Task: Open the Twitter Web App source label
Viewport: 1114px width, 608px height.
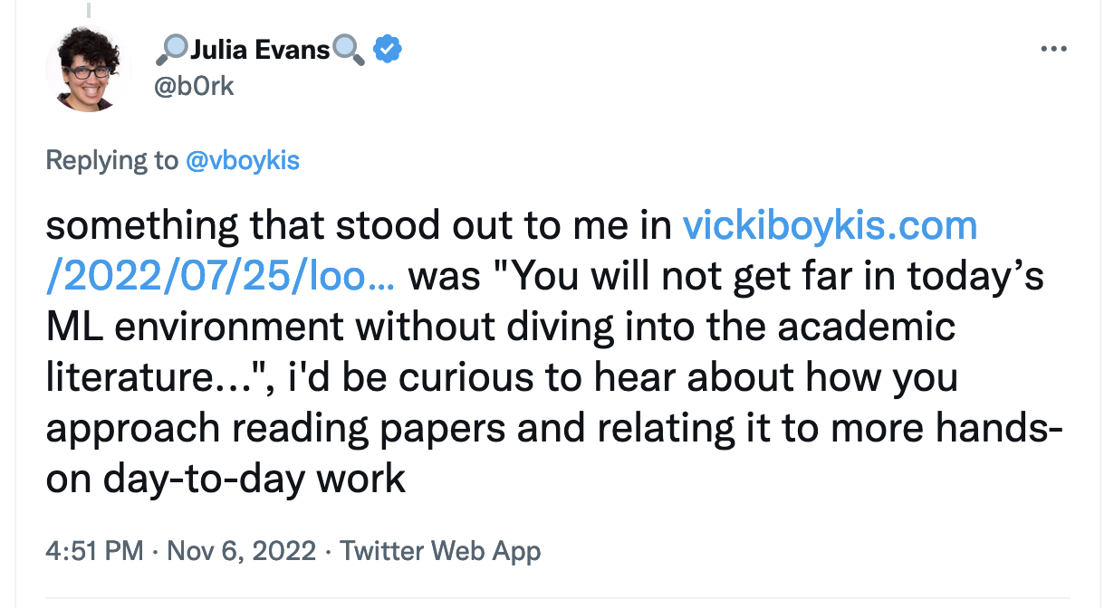Action: (440, 551)
